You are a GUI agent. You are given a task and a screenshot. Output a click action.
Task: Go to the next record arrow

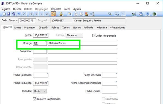pyautogui.click(x=42, y=14)
